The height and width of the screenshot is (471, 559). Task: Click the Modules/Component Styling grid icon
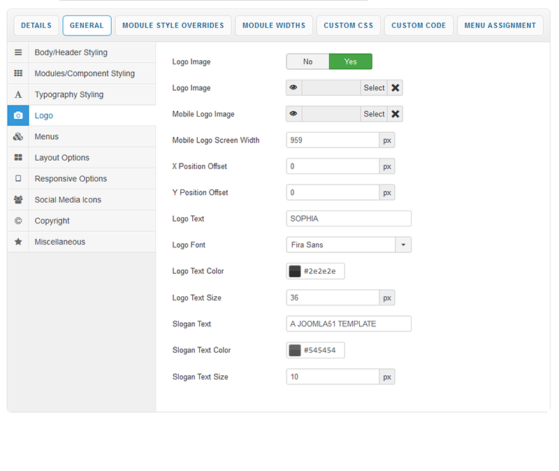click(18, 73)
